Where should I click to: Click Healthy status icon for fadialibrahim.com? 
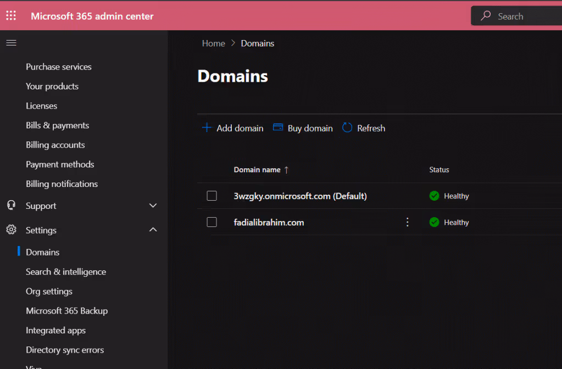click(434, 222)
